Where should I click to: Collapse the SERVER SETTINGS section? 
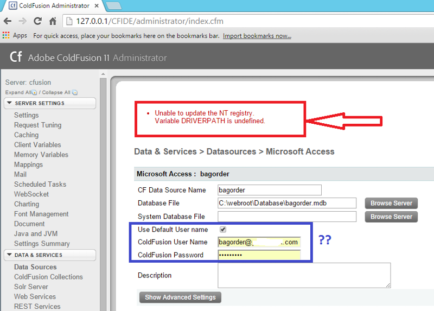tap(50, 103)
